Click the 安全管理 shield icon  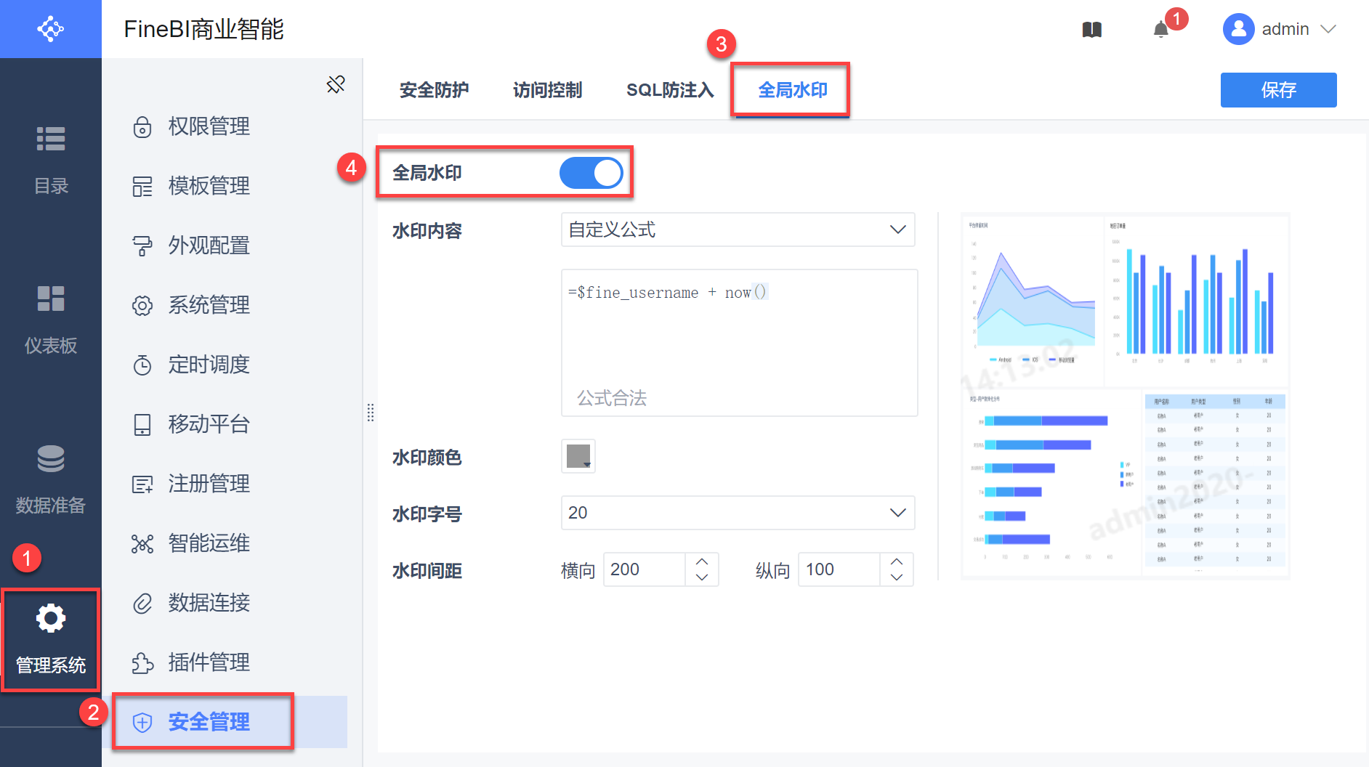[x=142, y=723]
